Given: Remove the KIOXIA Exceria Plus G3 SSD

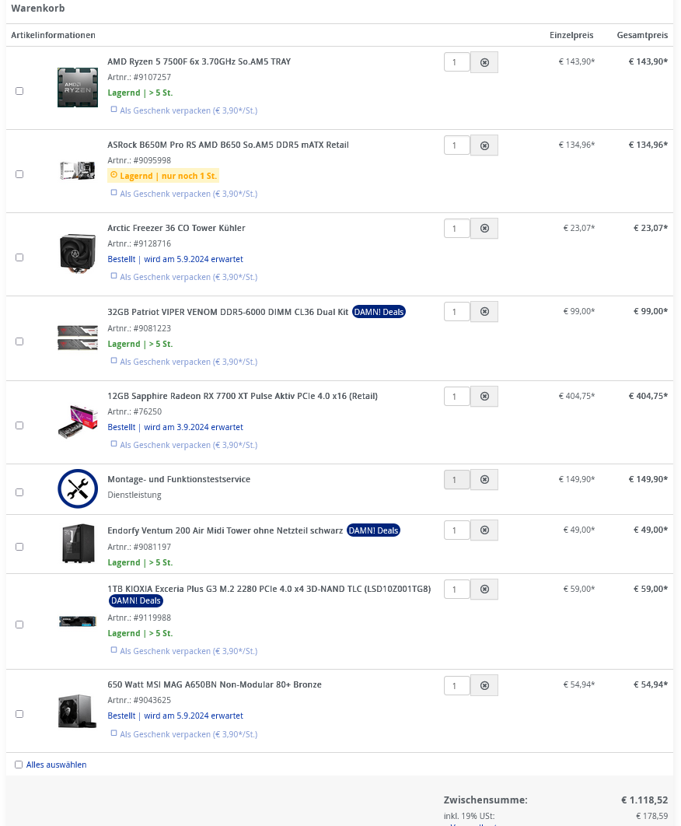Looking at the screenshot, I should 484,590.
